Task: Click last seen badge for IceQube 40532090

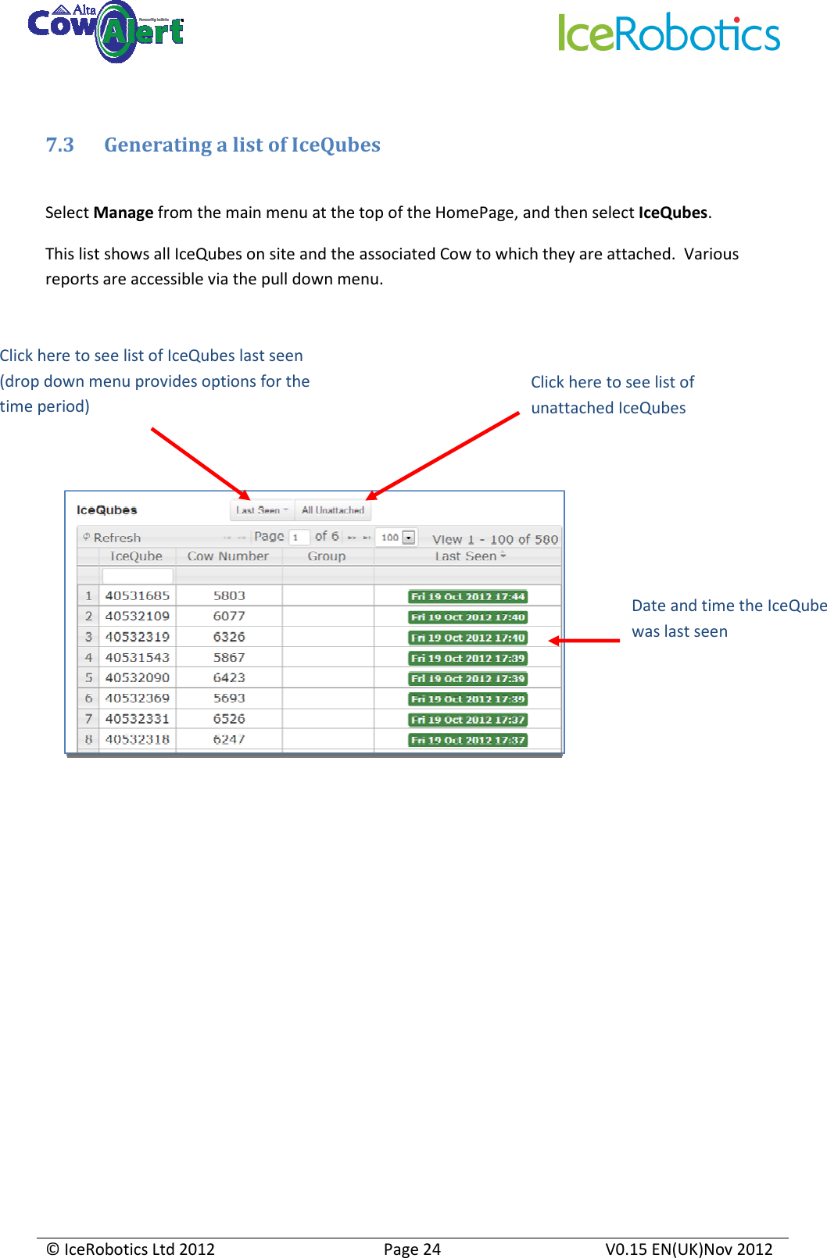Action: [468, 679]
